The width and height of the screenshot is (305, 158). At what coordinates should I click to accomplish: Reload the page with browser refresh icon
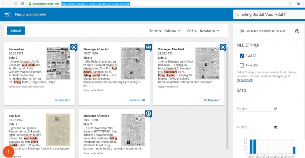tap(16, 4)
